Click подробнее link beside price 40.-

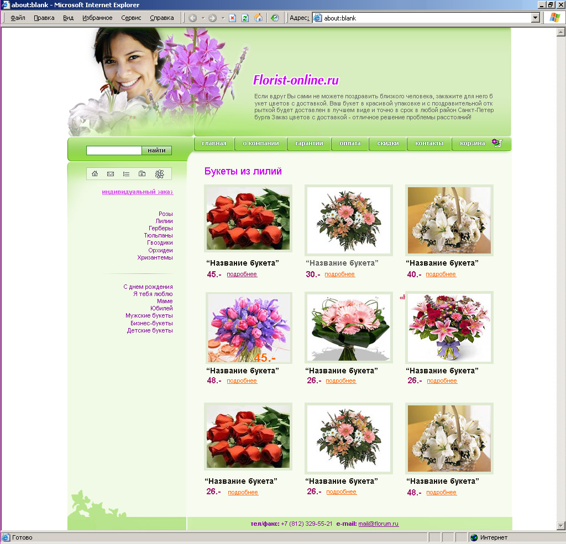(x=441, y=274)
